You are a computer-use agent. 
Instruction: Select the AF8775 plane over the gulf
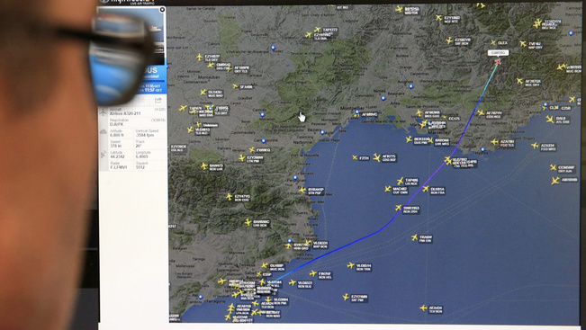coord(376,158)
